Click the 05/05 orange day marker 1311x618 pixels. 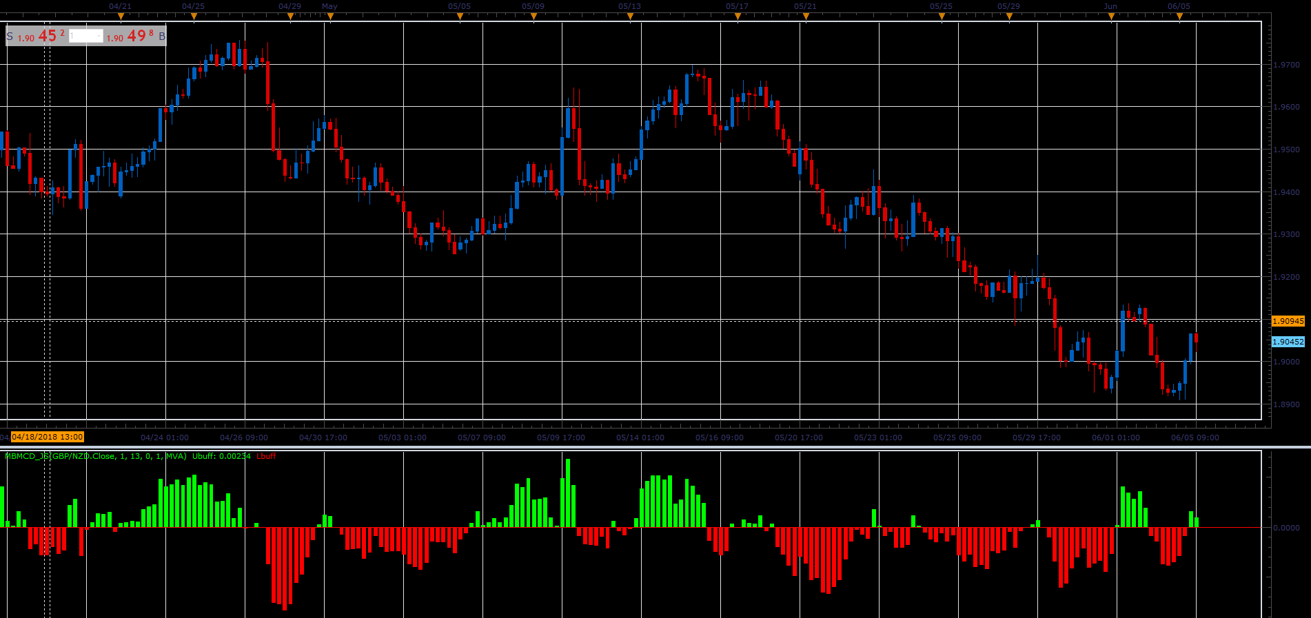(x=460, y=16)
